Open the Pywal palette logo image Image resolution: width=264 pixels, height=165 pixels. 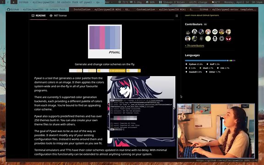click(x=105, y=42)
